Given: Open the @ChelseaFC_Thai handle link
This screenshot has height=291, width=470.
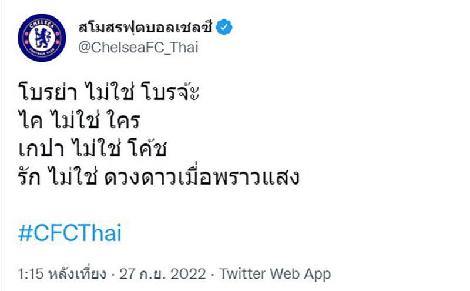Looking at the screenshot, I should (x=138, y=48).
